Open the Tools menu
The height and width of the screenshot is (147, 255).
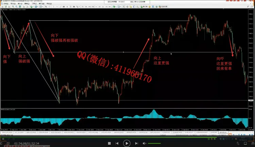34,4
